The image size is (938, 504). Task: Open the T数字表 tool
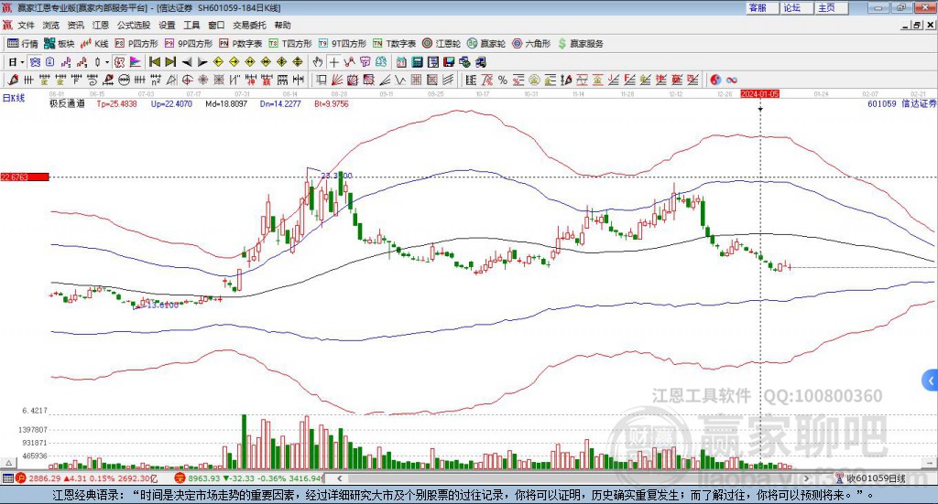coord(394,44)
